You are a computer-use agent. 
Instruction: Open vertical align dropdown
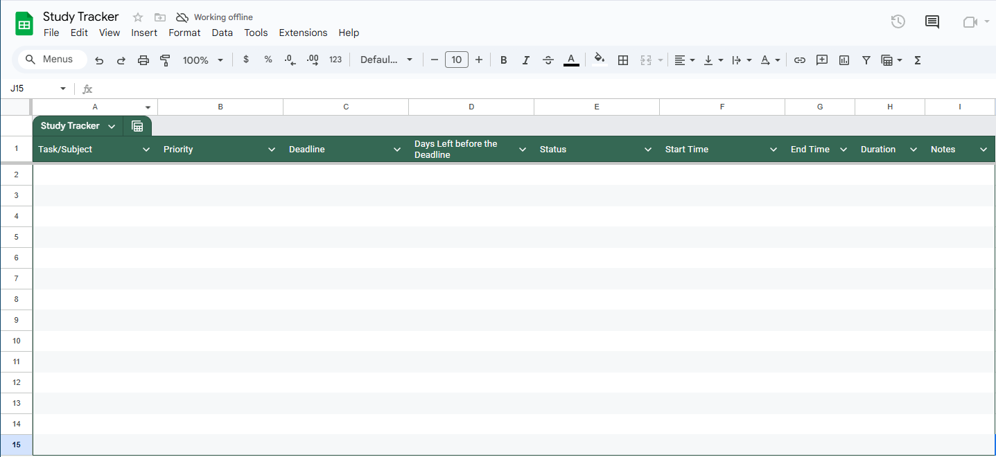[x=713, y=60]
